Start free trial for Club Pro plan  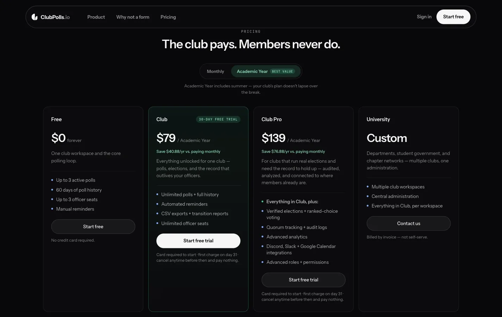303,280
